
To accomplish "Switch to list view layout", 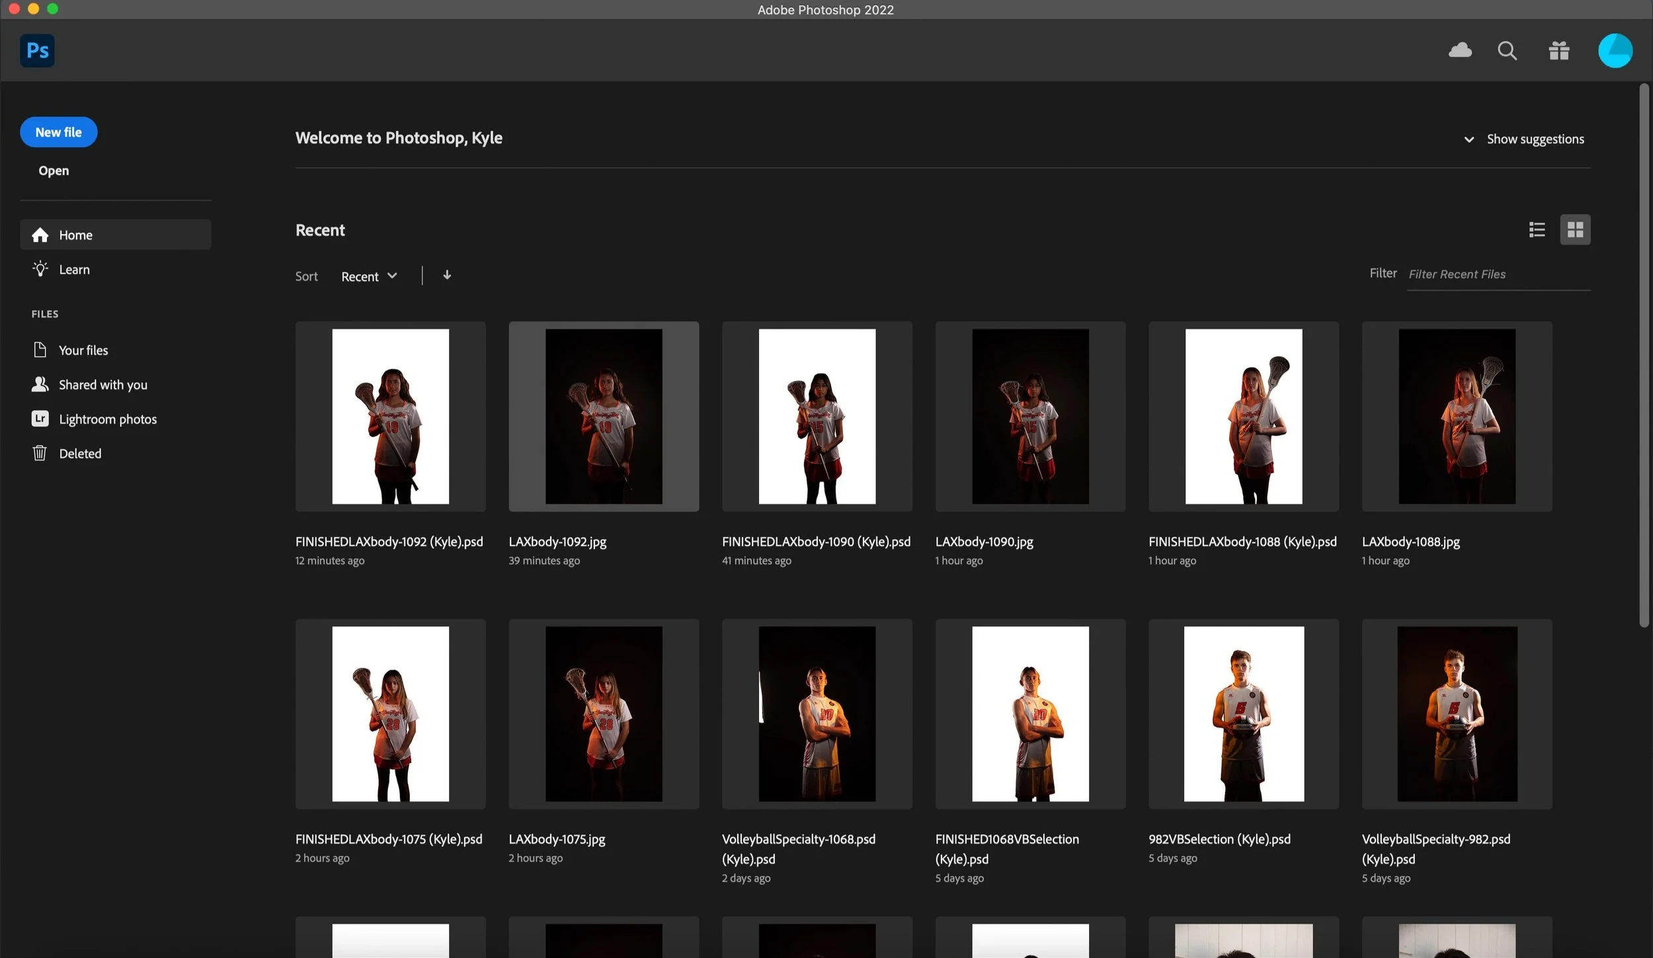I will (1537, 229).
